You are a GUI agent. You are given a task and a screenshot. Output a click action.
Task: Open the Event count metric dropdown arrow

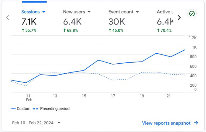pos(137,12)
